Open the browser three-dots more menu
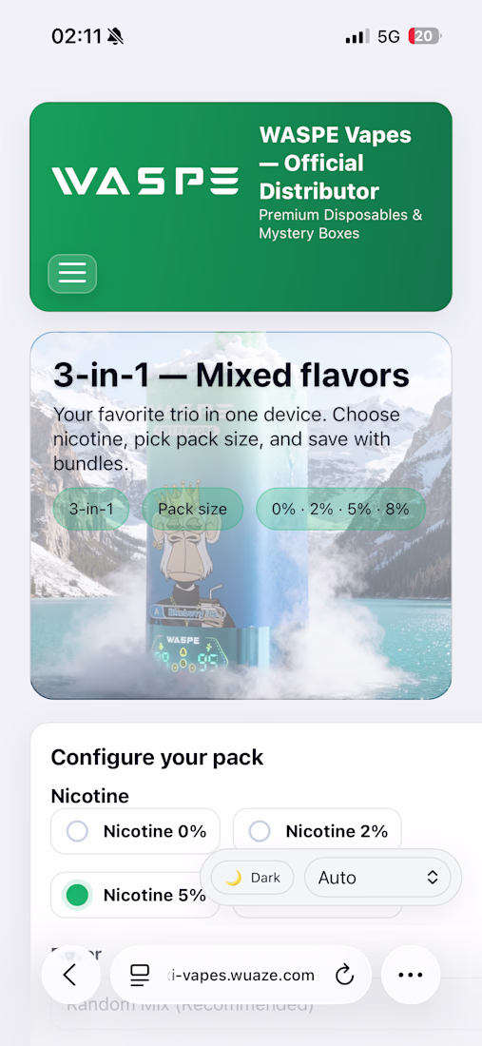This screenshot has width=482, height=1046. coord(411,975)
